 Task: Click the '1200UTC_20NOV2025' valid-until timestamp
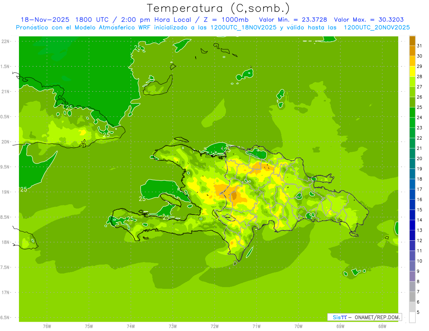(x=376, y=27)
